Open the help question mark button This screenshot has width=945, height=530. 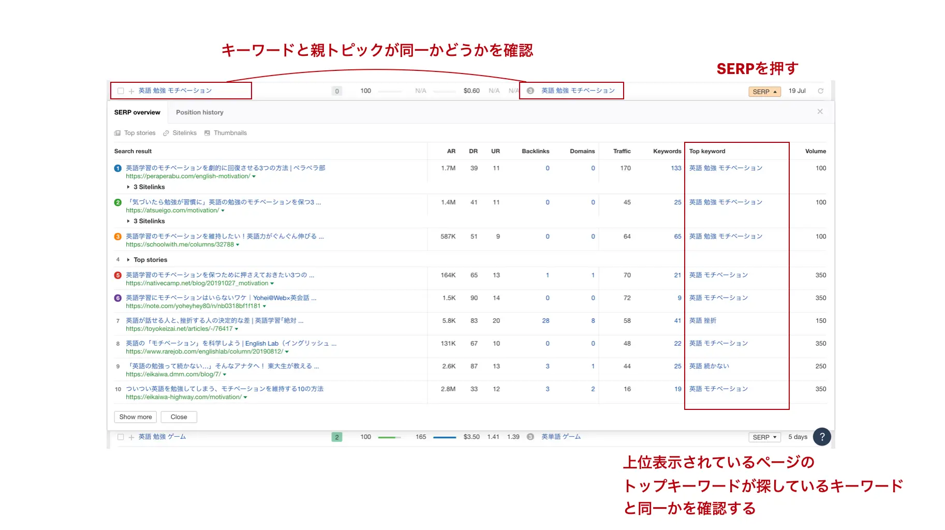(x=822, y=436)
